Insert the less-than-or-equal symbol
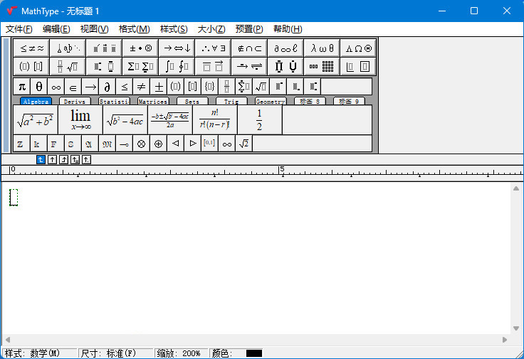The width and height of the screenshot is (524, 359). click(125, 87)
